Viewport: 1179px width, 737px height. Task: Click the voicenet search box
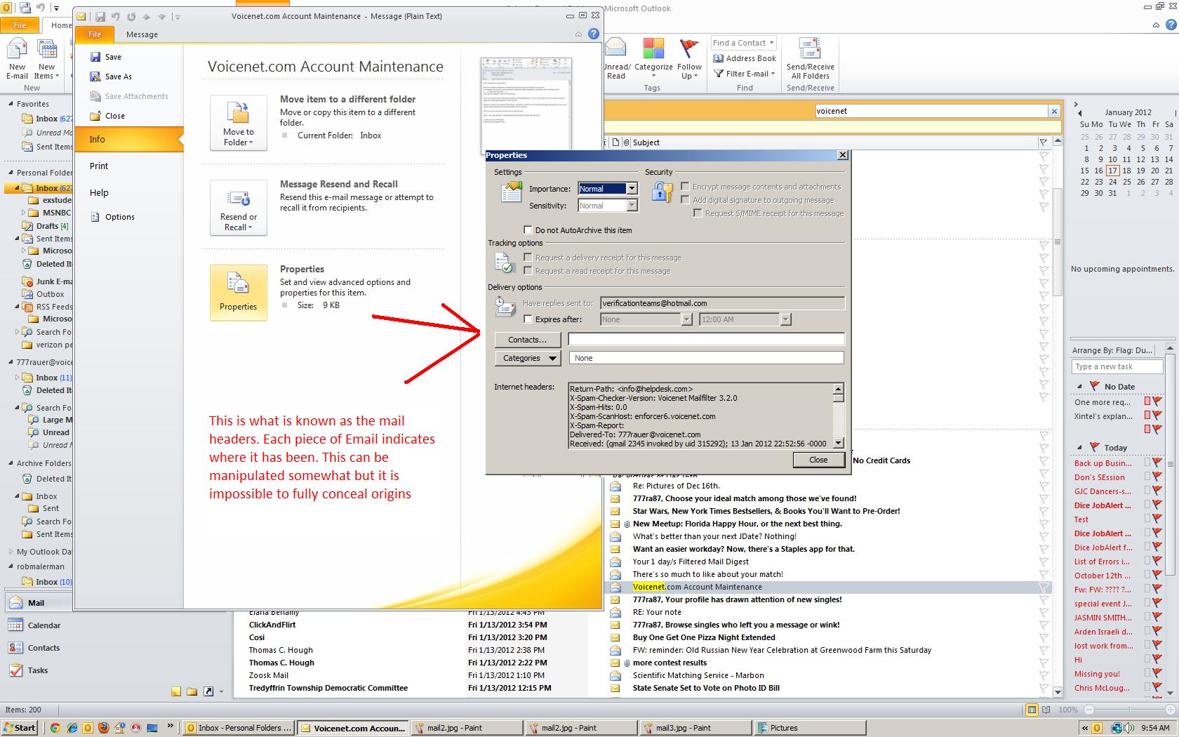coord(931,111)
